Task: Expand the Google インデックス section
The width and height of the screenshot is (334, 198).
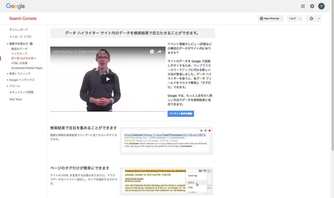Action: pyautogui.click(x=8, y=80)
